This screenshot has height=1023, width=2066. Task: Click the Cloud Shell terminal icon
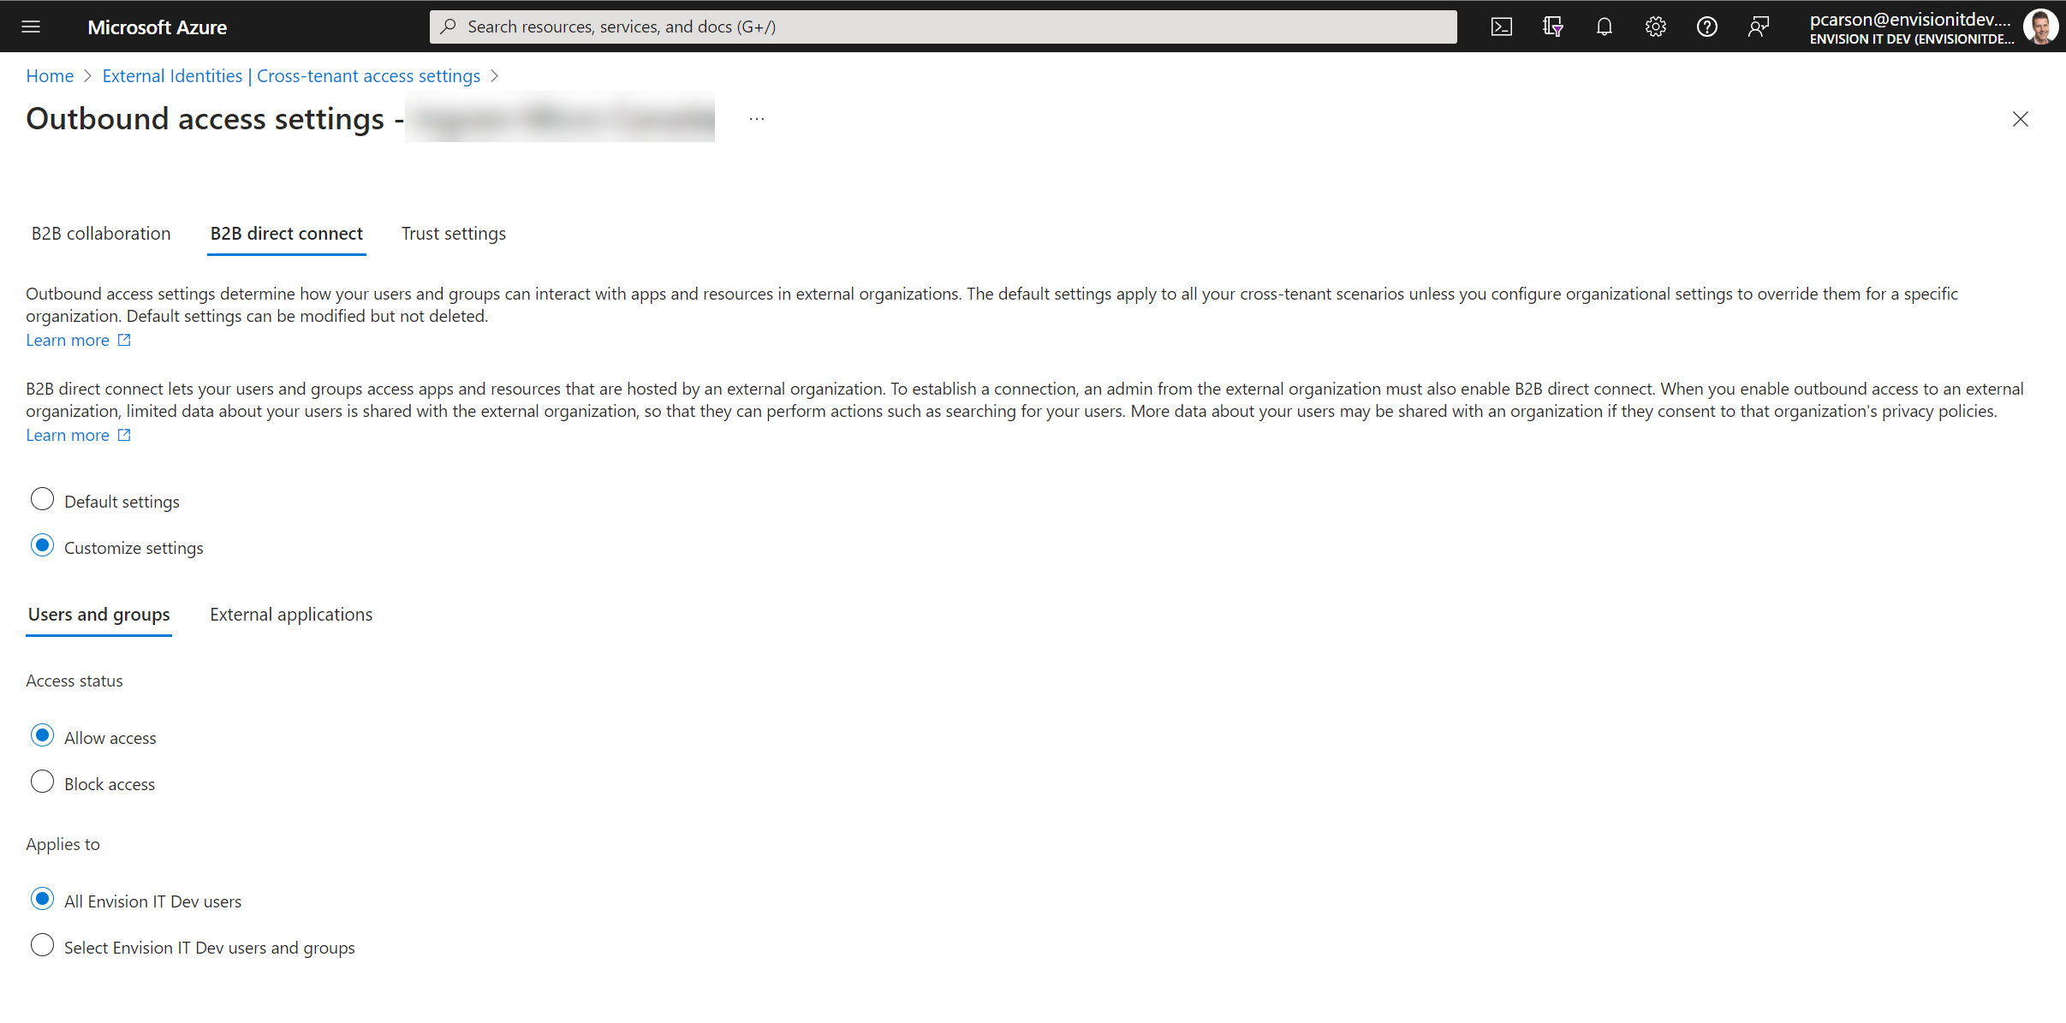click(1501, 25)
